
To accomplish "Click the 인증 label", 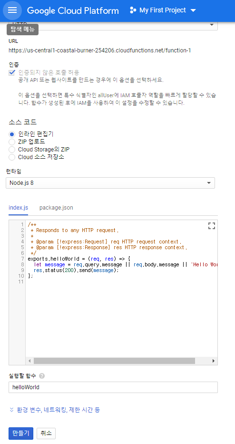I will 14,65.
